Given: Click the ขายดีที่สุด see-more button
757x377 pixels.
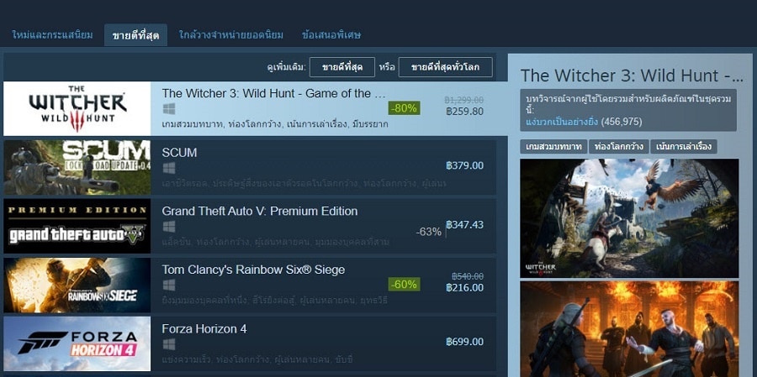Looking at the screenshot, I should point(341,67).
